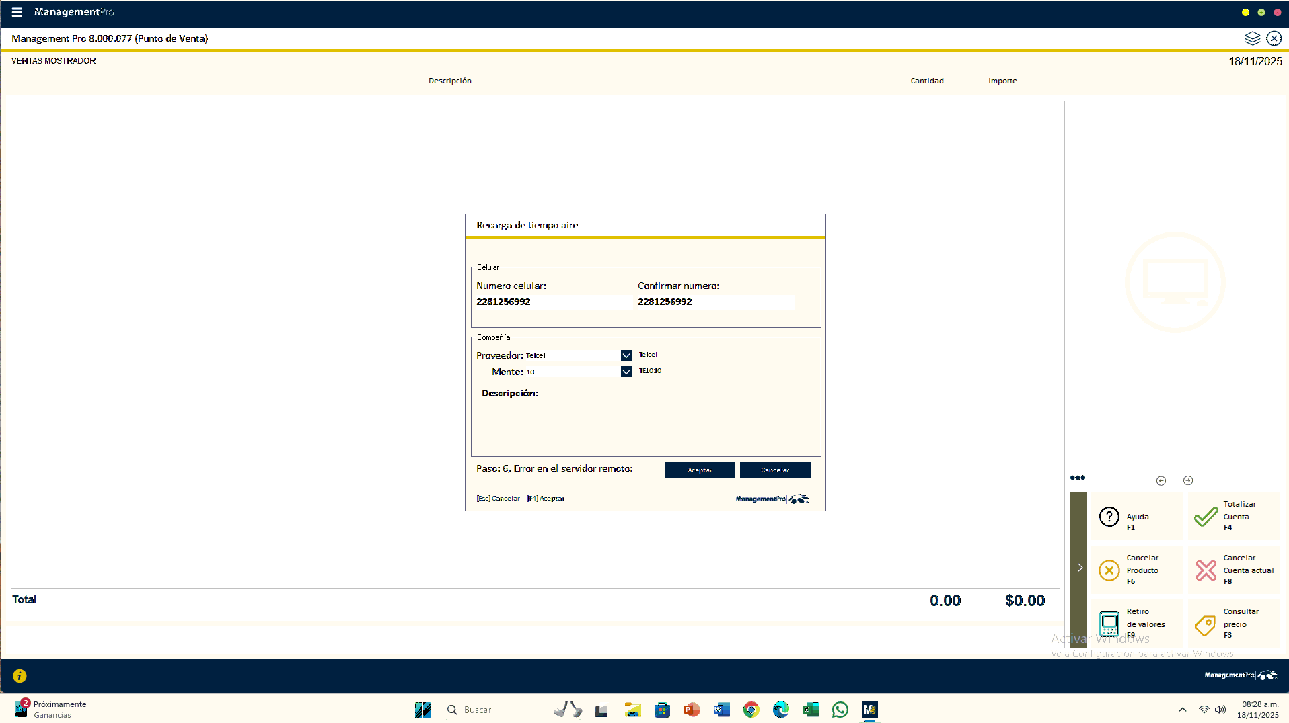Click the yellow info icon
This screenshot has height=723, width=1289.
point(20,676)
